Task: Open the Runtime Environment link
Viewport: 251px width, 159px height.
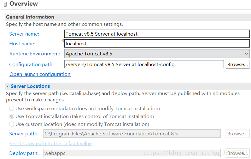Action: point(35,54)
